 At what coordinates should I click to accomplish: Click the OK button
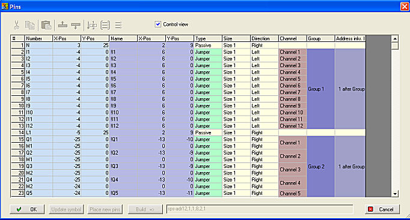[x=27, y=209]
